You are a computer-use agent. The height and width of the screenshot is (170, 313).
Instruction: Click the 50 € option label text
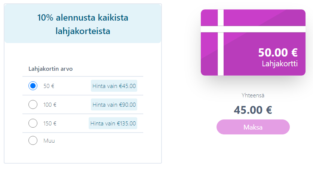(x=49, y=86)
